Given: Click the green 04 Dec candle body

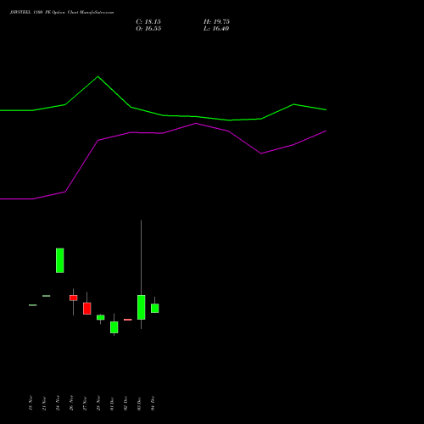Looking at the screenshot, I should pos(155,309).
